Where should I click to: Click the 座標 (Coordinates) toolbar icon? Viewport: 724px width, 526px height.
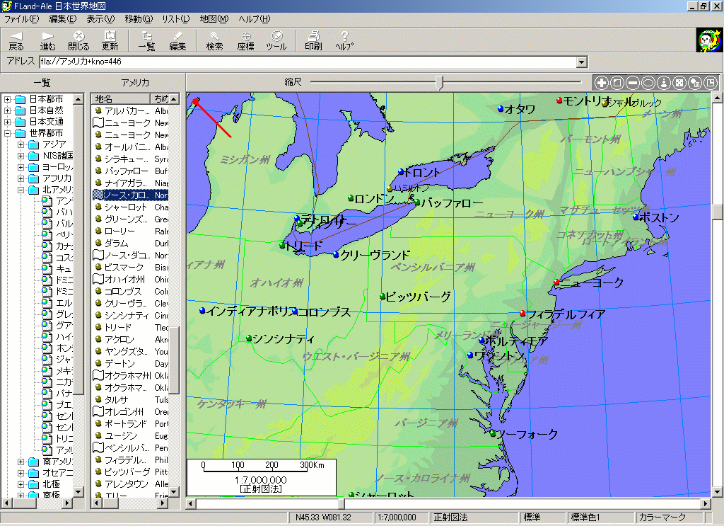(x=245, y=40)
